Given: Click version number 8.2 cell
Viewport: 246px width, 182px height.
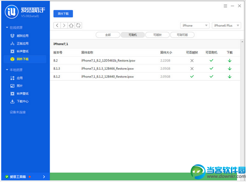Looking at the screenshot, I should point(55,61).
